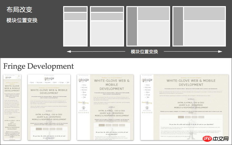Screen dimensions: 232x145
Task: Click the fringe sidebar logo in the widest screenshot
Action: point(147,80)
